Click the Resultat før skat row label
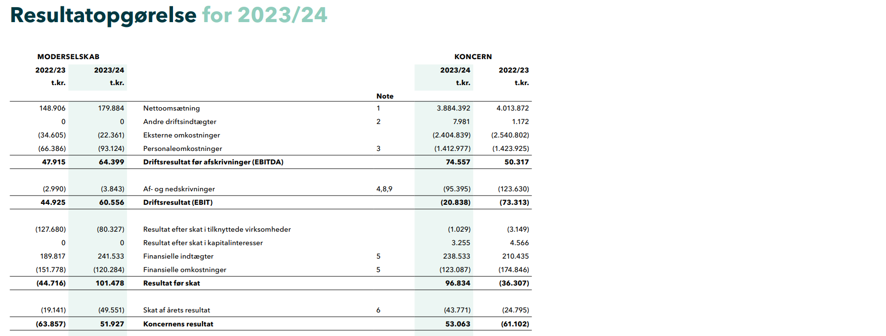The height and width of the screenshot is (336, 886). click(172, 283)
